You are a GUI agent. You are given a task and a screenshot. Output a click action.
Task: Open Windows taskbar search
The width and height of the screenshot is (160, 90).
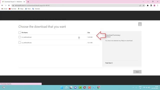pyautogui.click(x=66, y=87)
